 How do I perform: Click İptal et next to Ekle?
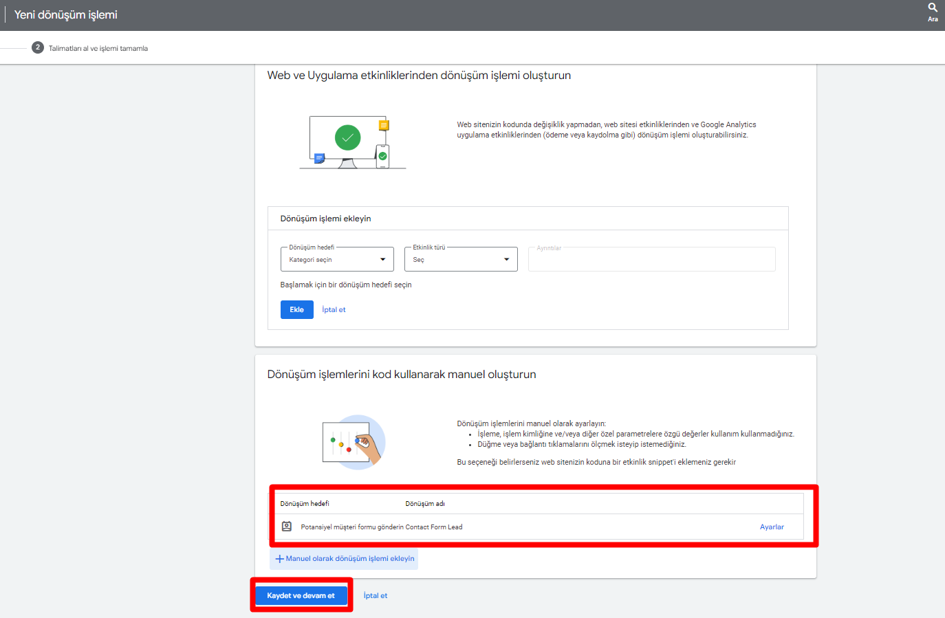(334, 310)
